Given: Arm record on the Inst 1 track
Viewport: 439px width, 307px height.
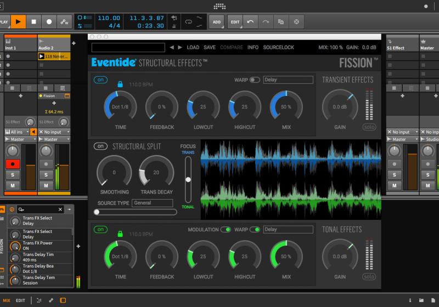Looking at the screenshot, I should tap(12, 164).
